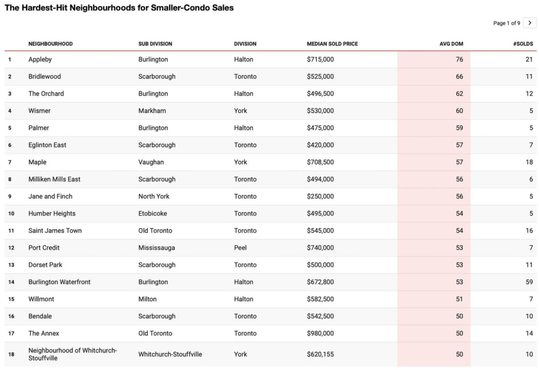539x370 pixels.
Task: Click Port Credit neighbourhood name
Action: [x=44, y=248]
